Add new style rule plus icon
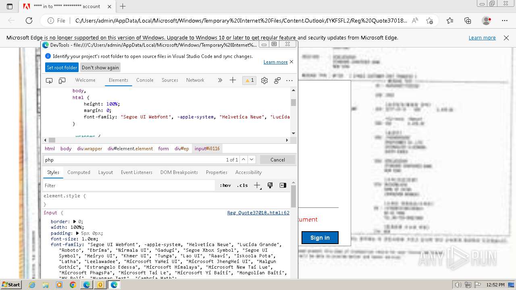516x290 pixels. [257, 185]
